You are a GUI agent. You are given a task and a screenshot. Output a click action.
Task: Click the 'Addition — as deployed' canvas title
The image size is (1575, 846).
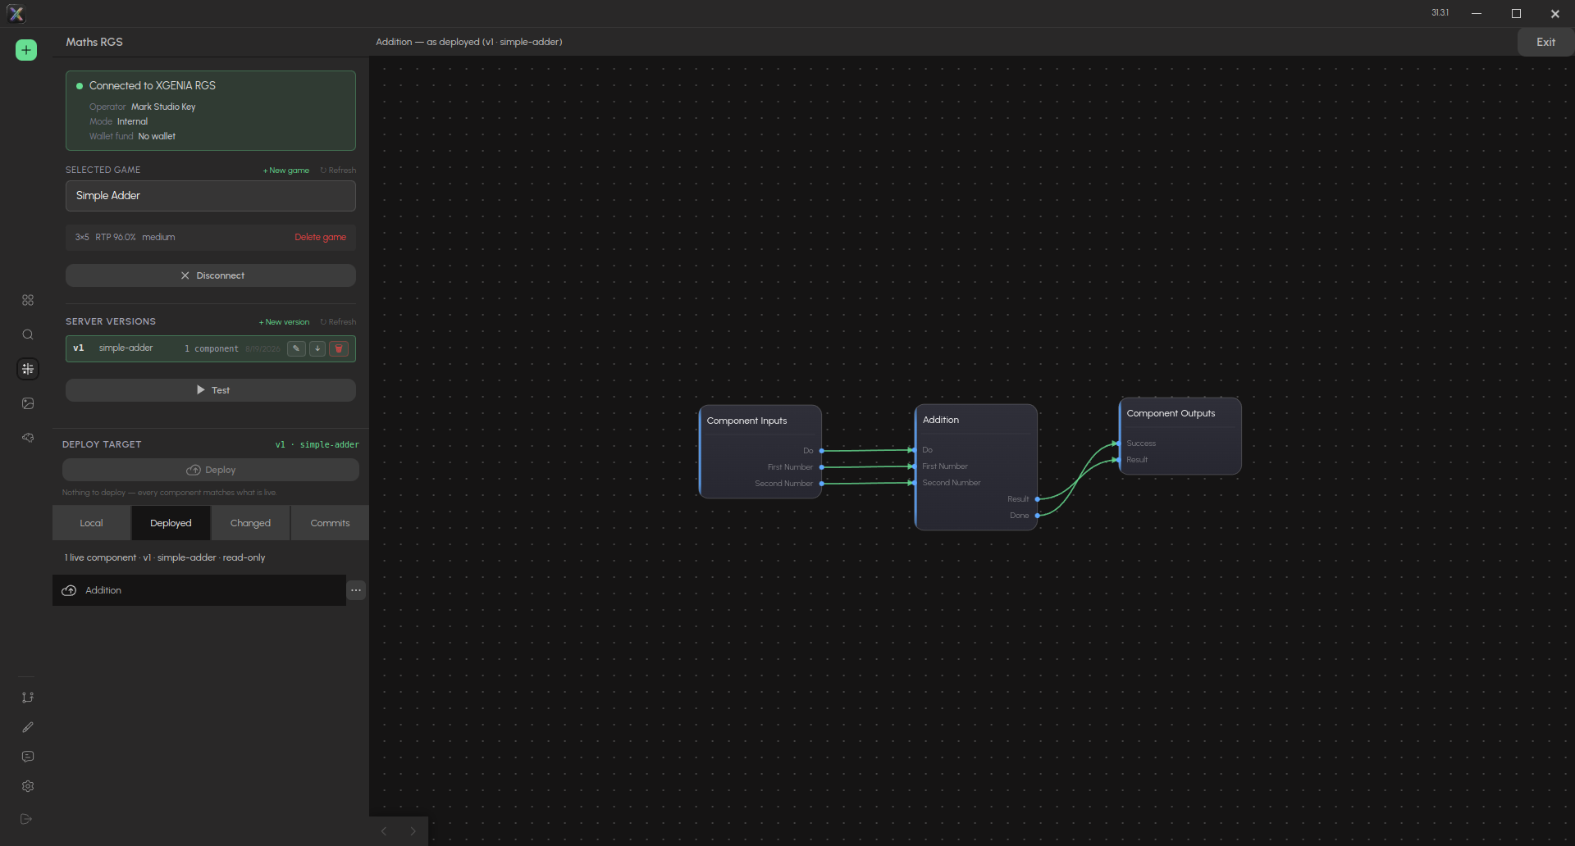tap(468, 42)
